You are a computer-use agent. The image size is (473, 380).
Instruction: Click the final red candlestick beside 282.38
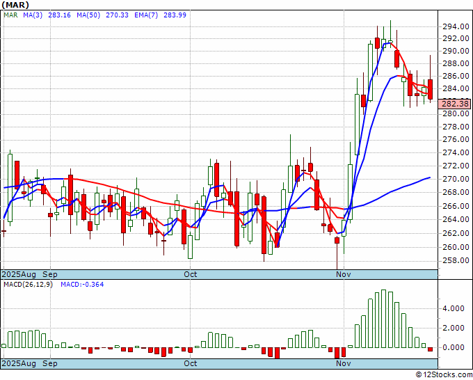[x=430, y=89]
